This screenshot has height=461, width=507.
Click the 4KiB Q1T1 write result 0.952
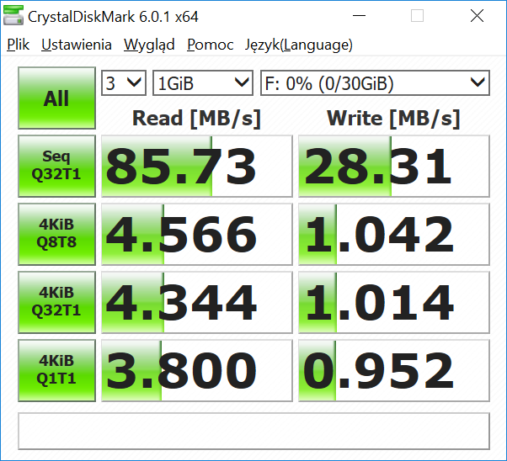393,370
